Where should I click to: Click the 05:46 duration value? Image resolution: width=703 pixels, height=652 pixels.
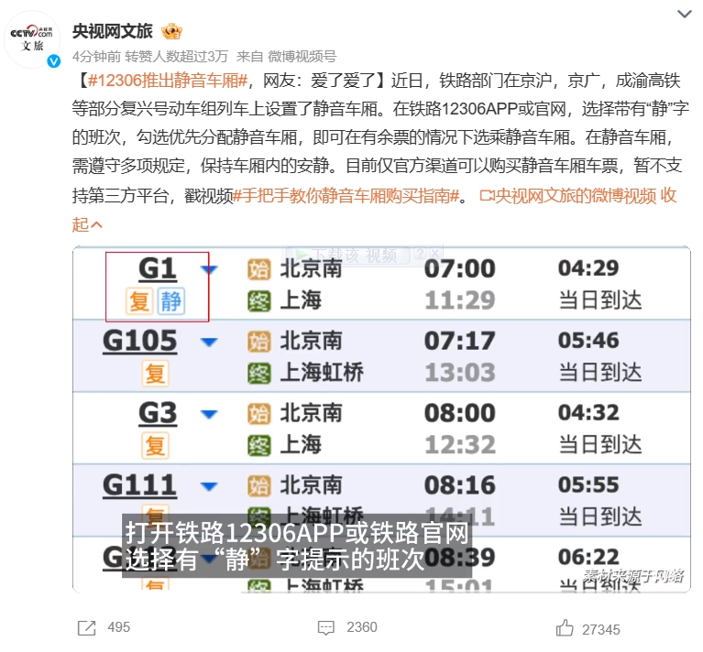[x=588, y=341]
